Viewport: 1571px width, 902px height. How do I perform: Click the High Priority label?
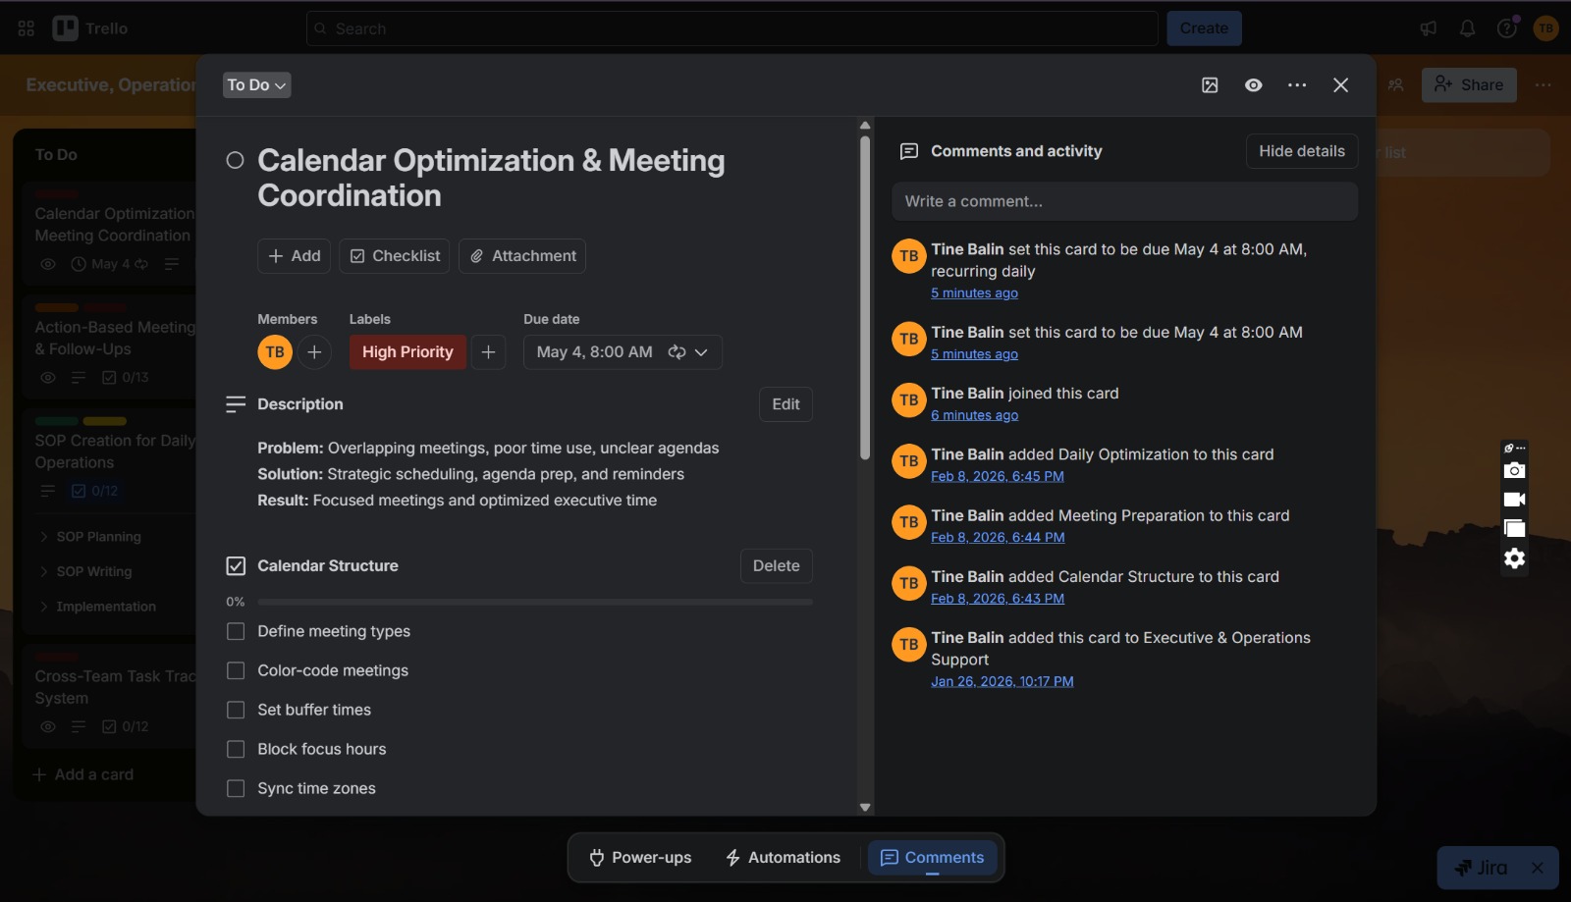coord(407,352)
